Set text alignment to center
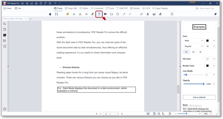 (193, 52)
